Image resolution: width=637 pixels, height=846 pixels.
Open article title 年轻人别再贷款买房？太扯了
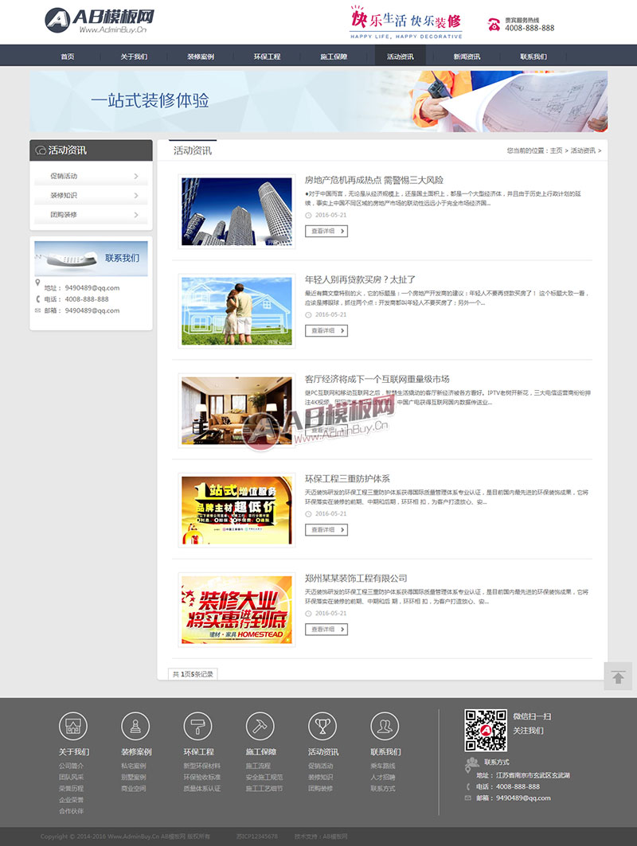click(360, 279)
